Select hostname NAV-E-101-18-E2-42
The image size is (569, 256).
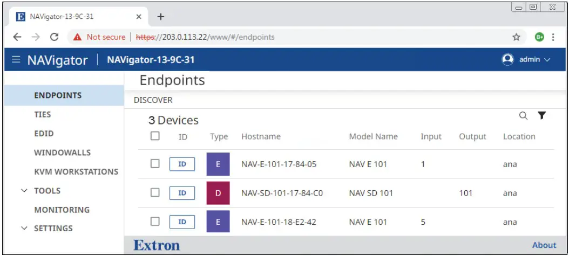[x=279, y=222]
